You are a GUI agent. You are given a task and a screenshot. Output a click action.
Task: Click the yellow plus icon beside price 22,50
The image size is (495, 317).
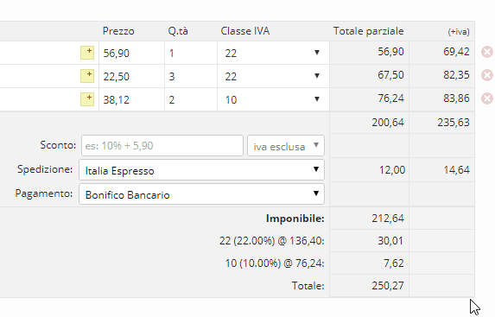pyautogui.click(x=87, y=76)
